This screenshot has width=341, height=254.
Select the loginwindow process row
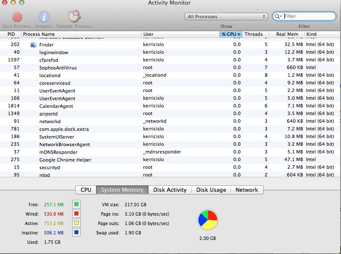pos(170,52)
